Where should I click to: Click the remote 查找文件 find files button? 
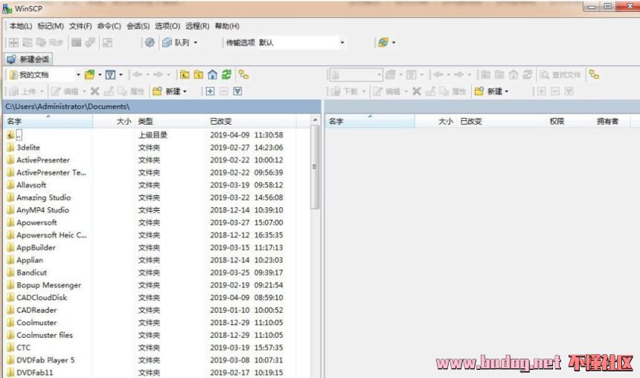pos(560,74)
